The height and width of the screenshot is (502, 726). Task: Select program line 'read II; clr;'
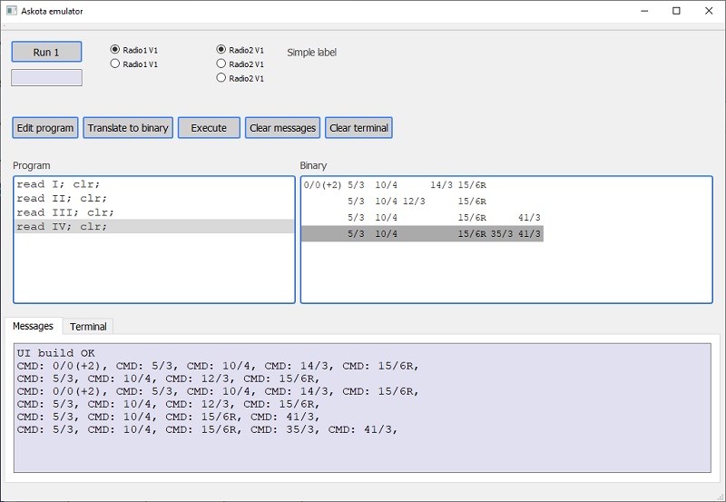154,198
